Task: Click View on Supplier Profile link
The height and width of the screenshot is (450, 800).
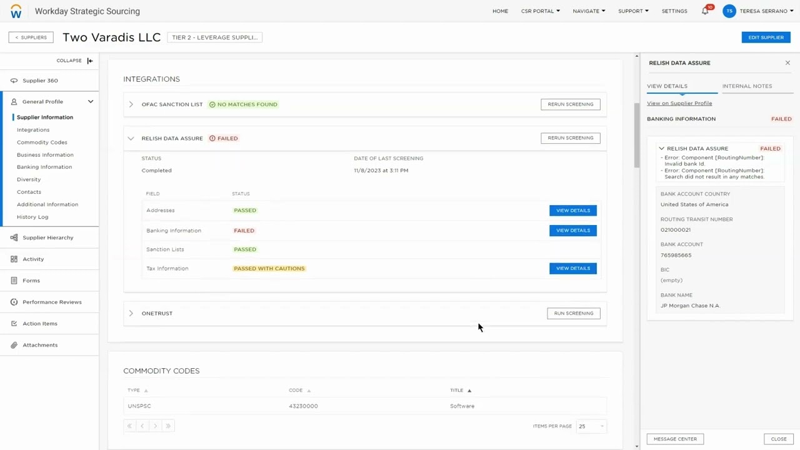Action: click(679, 103)
